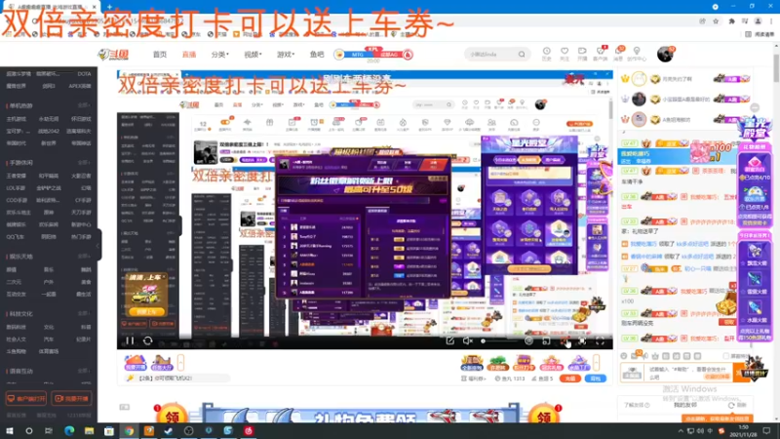Pause the video with pause button
This screenshot has height=439, width=780.
(130, 340)
